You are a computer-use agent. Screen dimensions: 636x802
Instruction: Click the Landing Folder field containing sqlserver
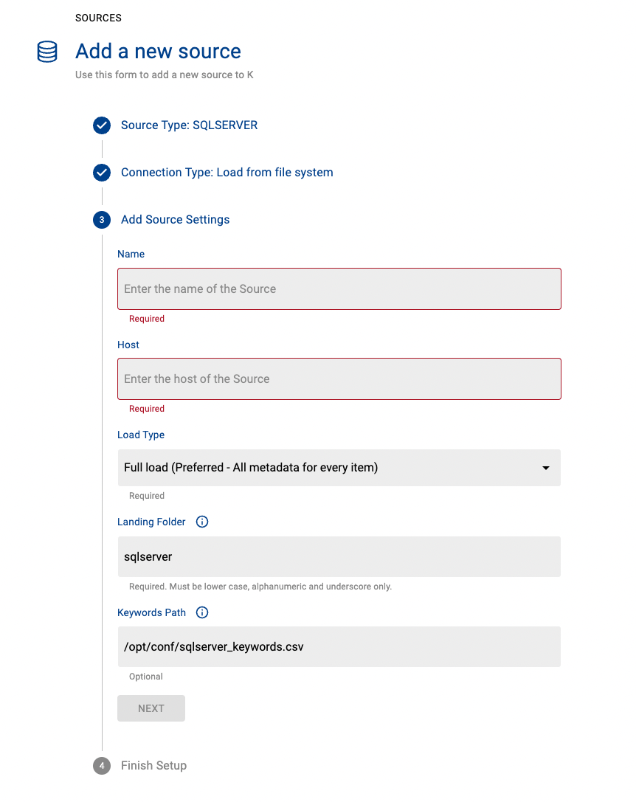point(339,556)
